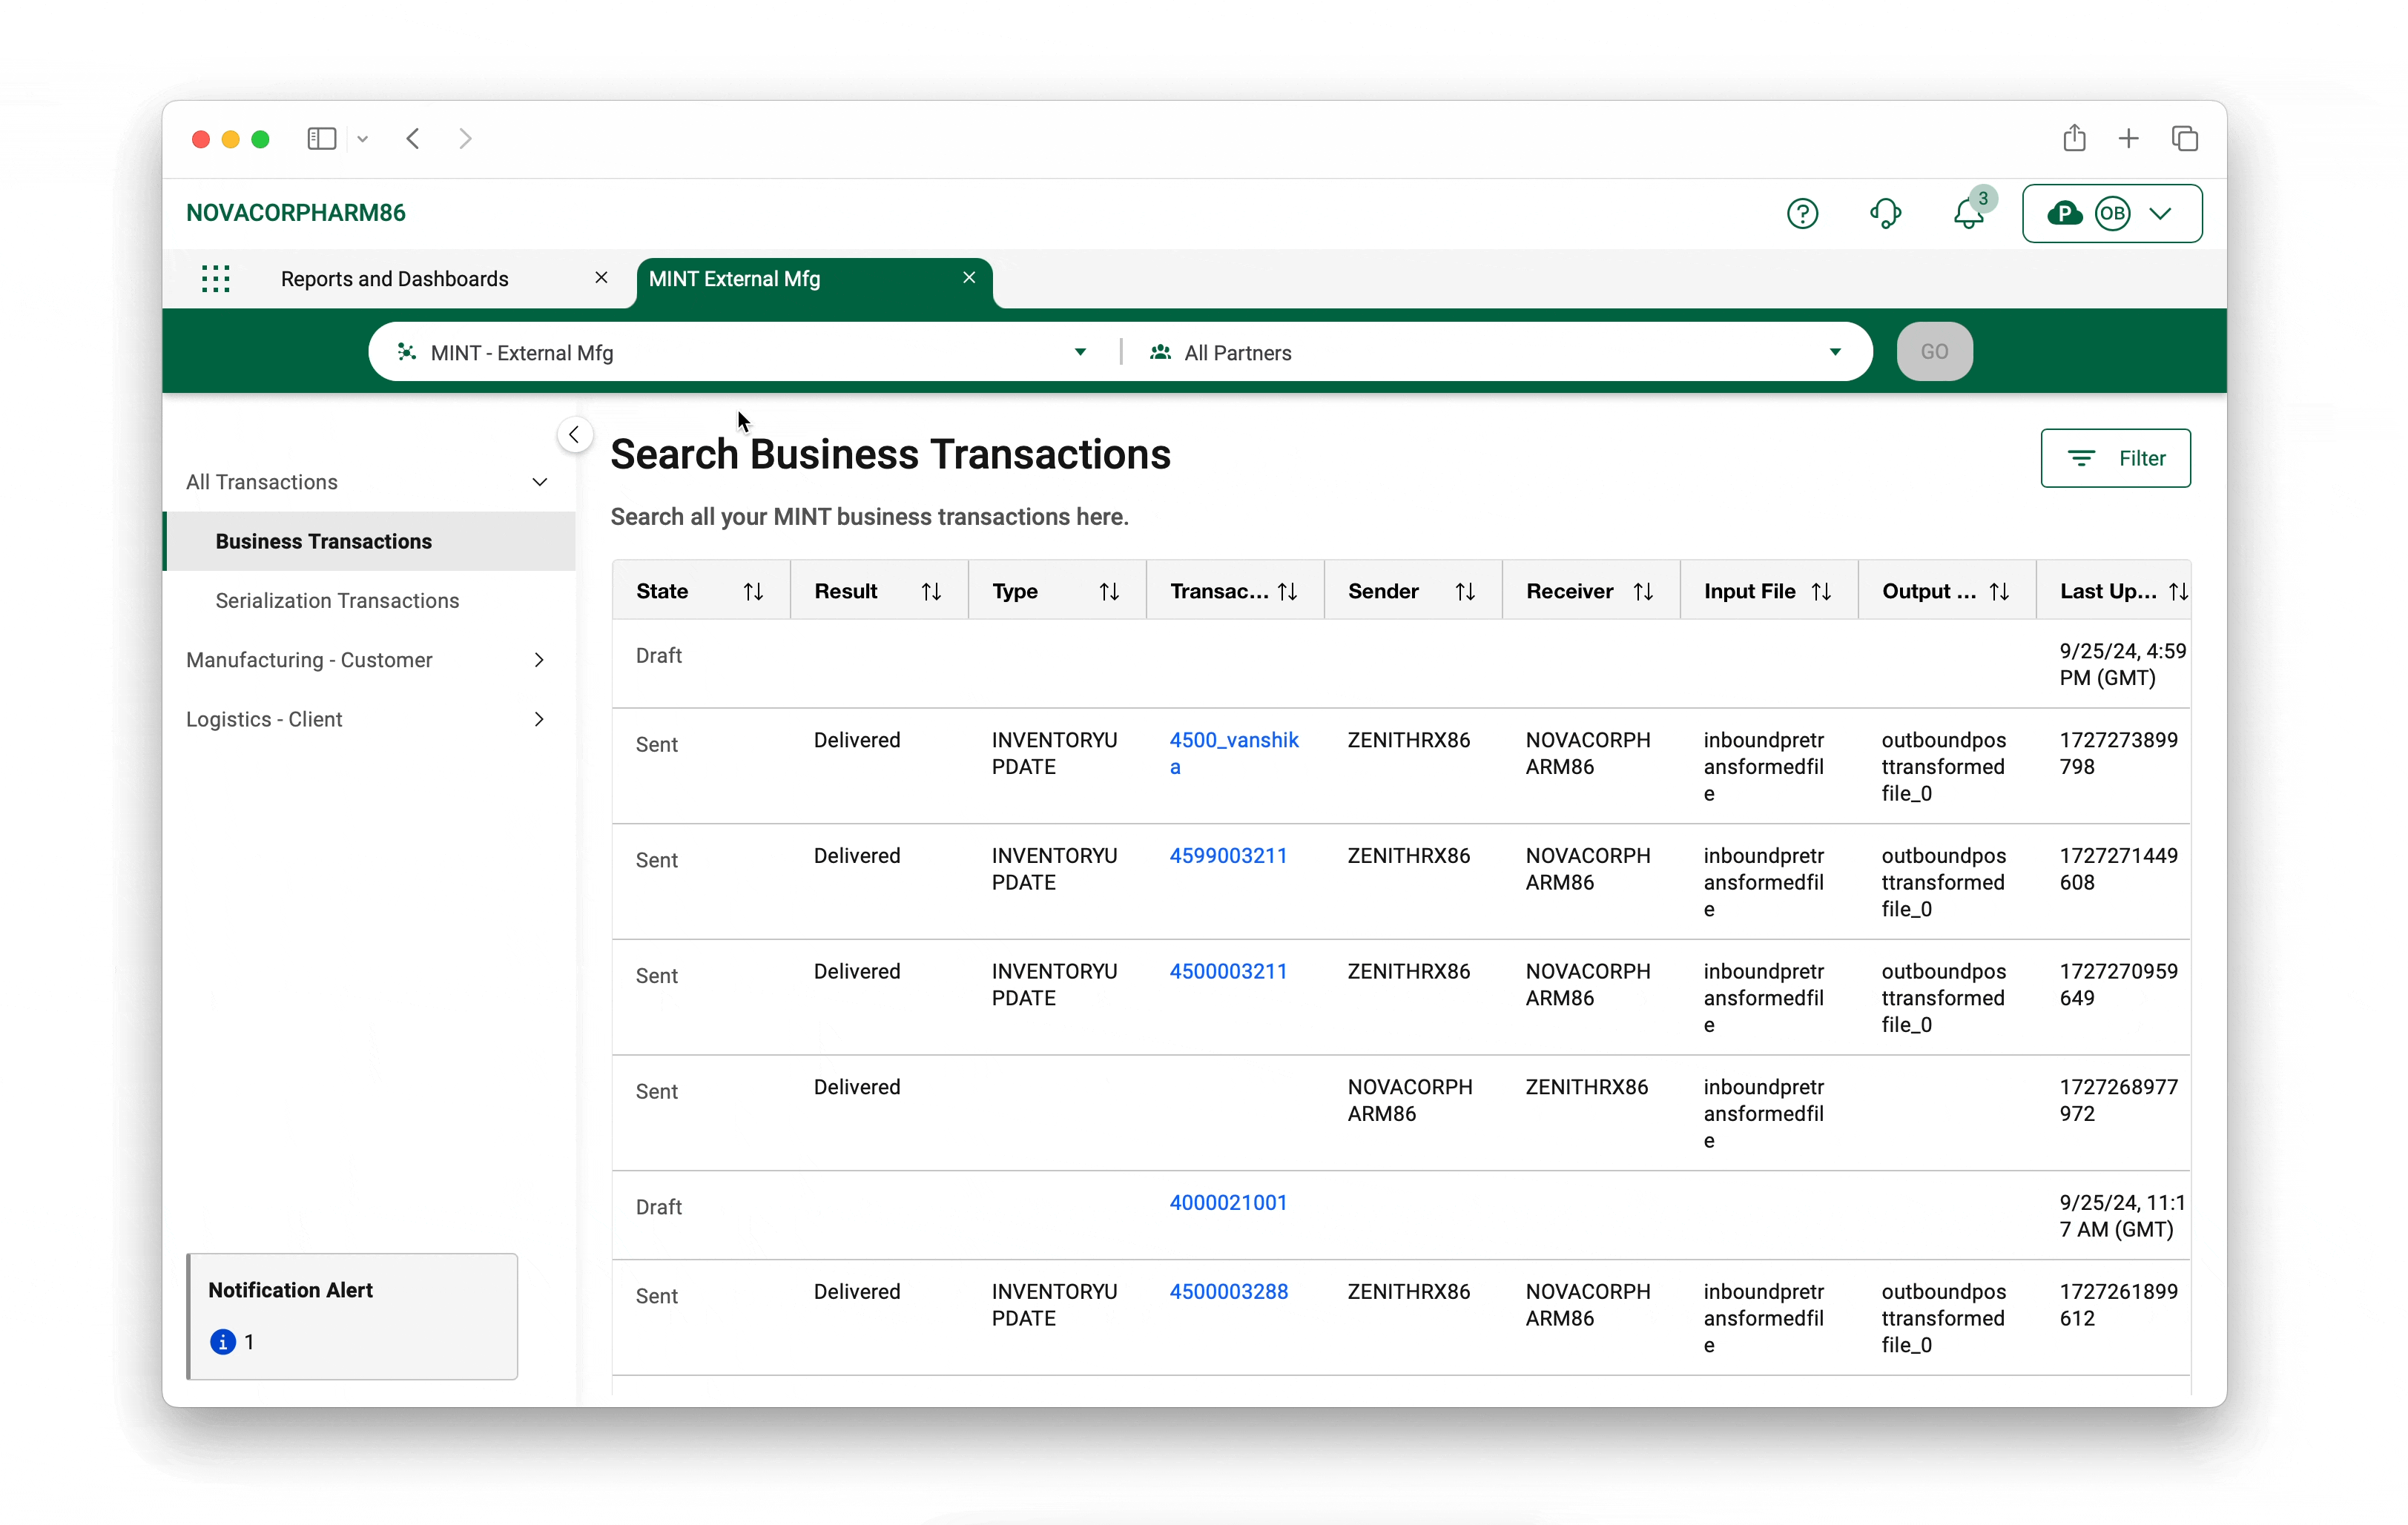2408x1525 pixels.
Task: Click the grid/apps launcher icon
Action: pos(216,277)
